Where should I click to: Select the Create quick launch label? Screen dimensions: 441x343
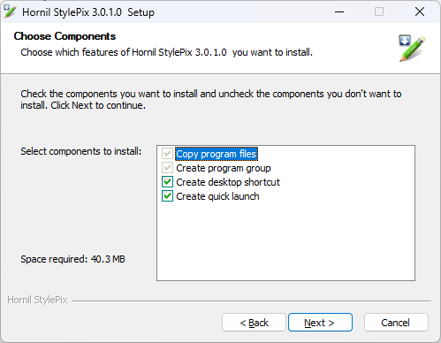click(x=217, y=196)
